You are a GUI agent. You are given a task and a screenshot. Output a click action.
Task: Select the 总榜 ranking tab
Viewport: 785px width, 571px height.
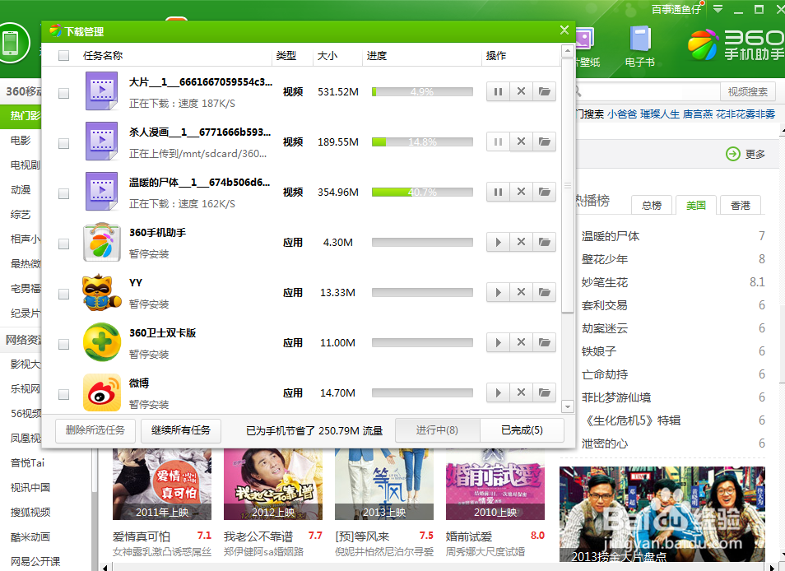coord(652,205)
